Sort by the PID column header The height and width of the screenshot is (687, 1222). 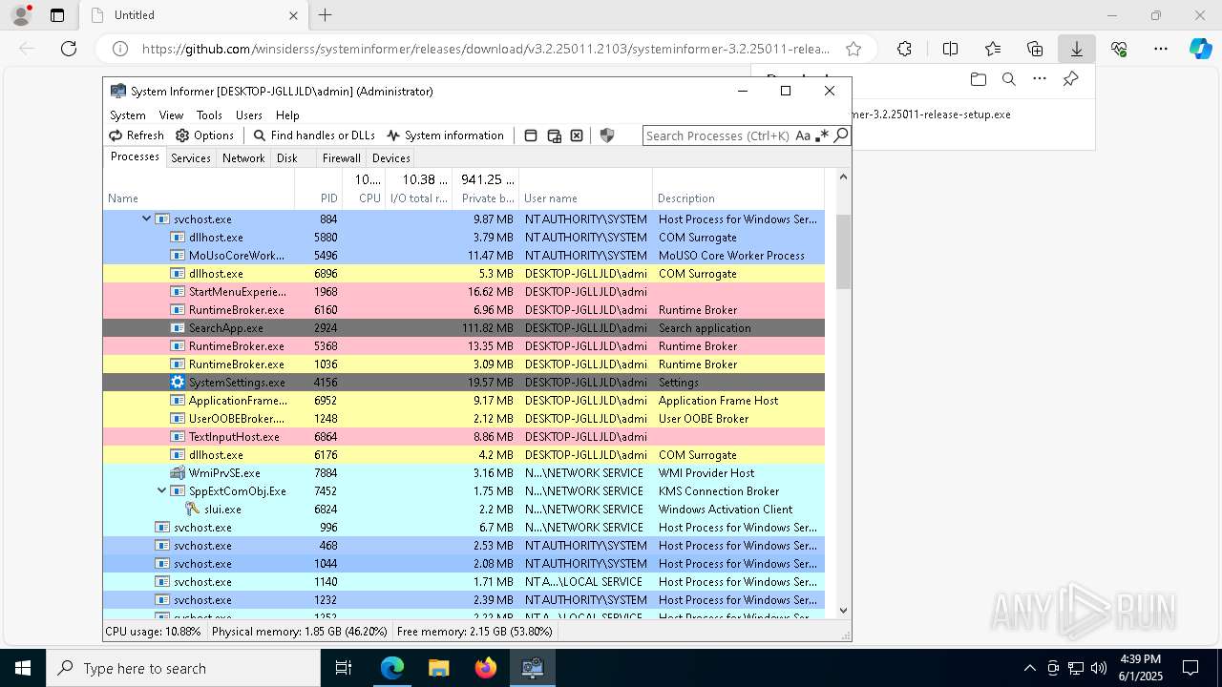point(318,198)
